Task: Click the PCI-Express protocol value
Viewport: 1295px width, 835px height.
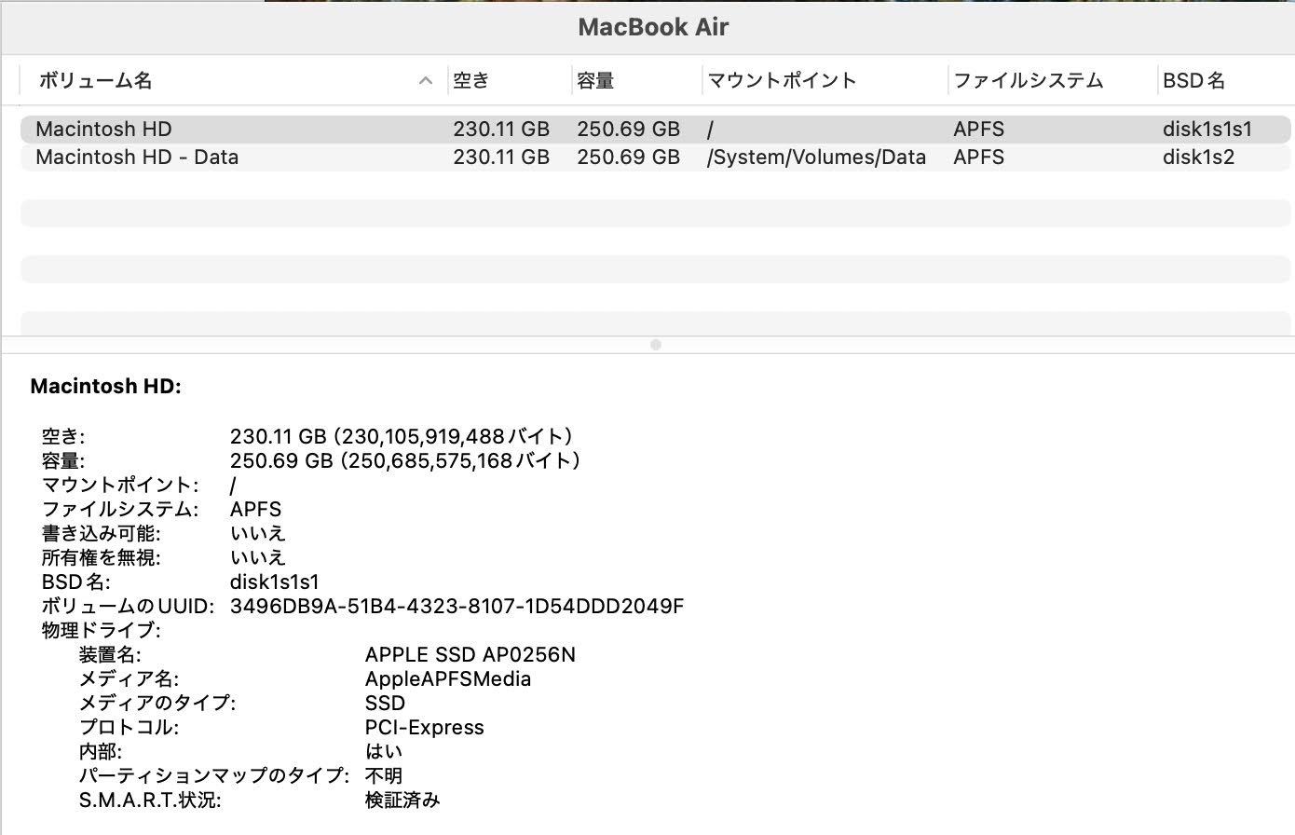Action: pos(424,728)
